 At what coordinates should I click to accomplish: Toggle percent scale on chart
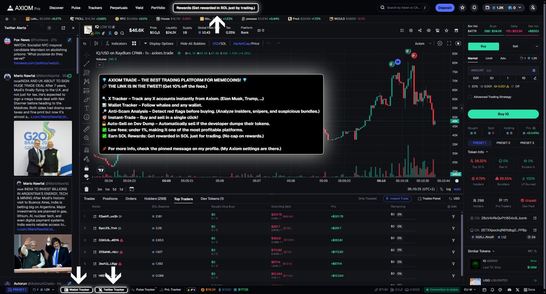tap(442, 189)
